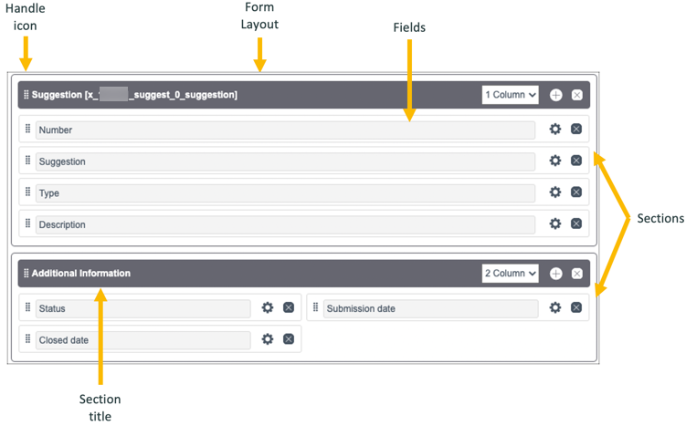Open the 2 Column layout dropdown

(511, 274)
